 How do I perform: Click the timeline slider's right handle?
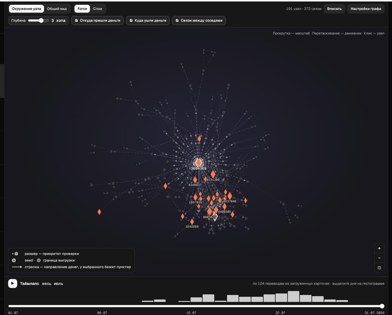[382, 306]
